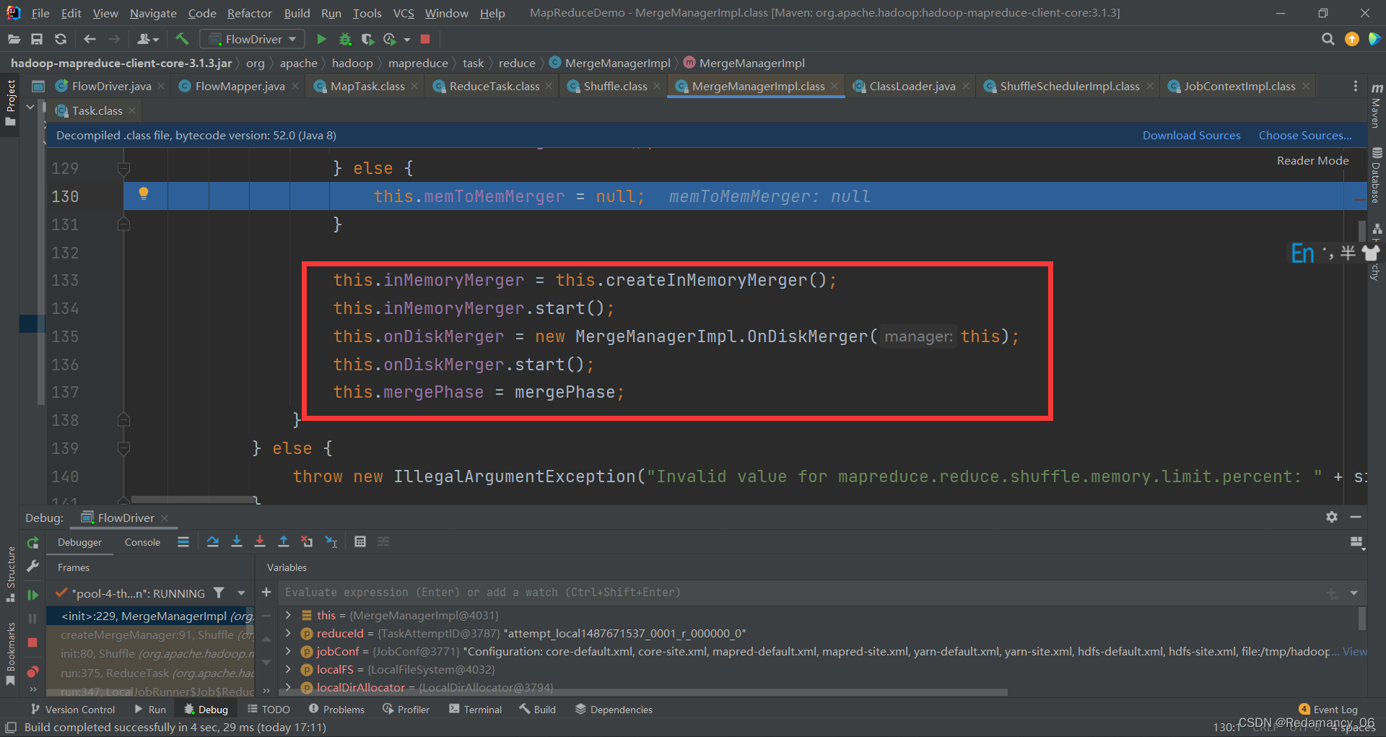The width and height of the screenshot is (1386, 737).
Task: Click Step Into icon in debugger toolbar
Action: [237, 541]
